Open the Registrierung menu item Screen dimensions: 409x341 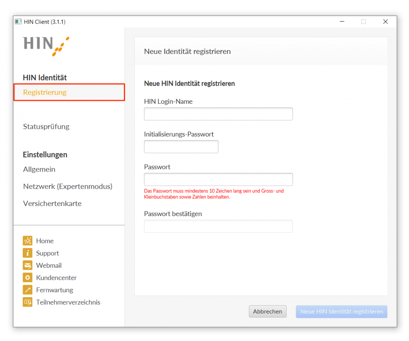pyautogui.click(x=69, y=92)
